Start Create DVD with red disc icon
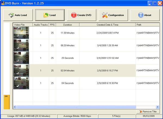 pyautogui.click(x=82, y=15)
